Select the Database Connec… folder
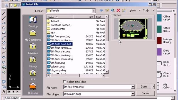Viewport: 178px width, 100px height. (x=60, y=25)
